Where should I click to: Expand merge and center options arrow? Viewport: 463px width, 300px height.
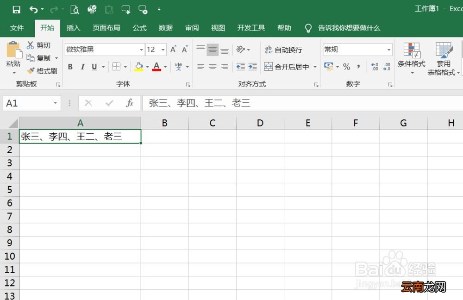pos(315,67)
